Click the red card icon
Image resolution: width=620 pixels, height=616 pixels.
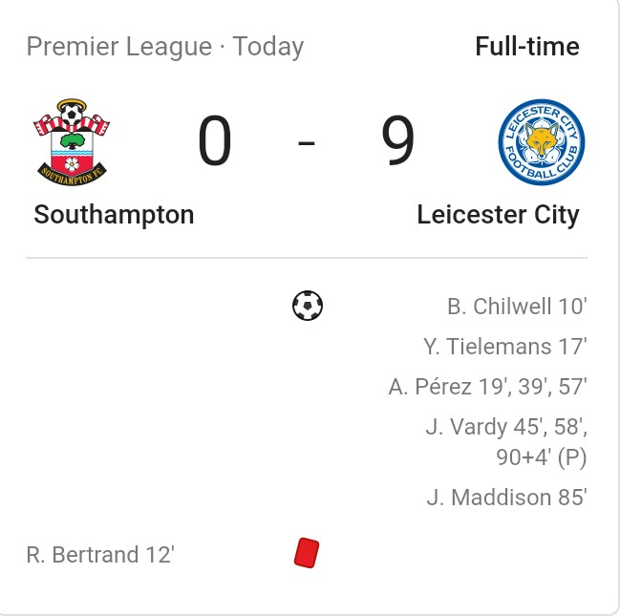point(307,553)
